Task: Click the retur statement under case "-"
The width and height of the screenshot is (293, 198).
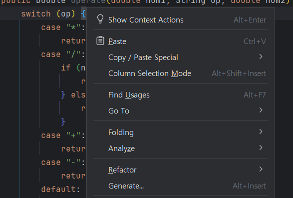Action: 73,175
